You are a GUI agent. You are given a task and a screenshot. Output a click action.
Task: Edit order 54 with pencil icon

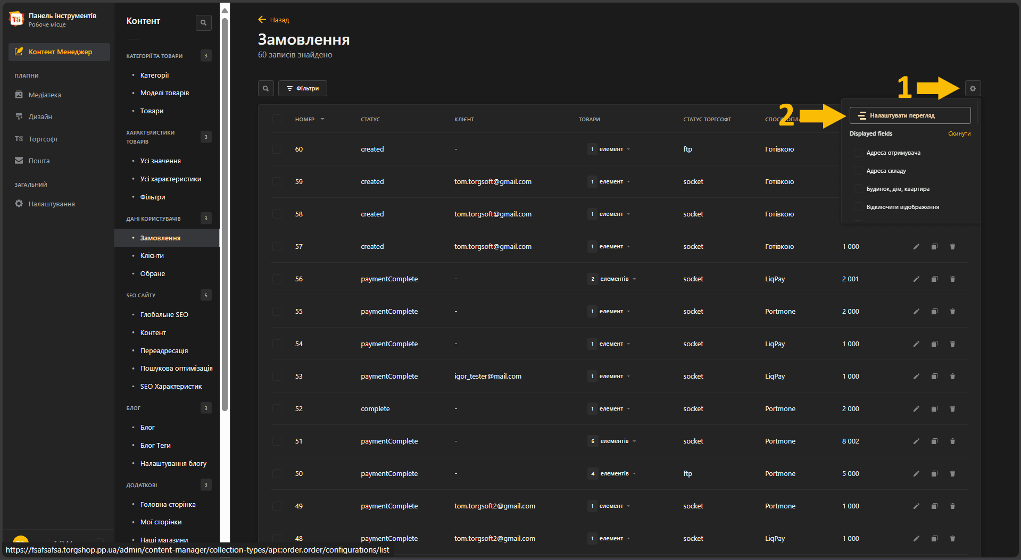916,344
